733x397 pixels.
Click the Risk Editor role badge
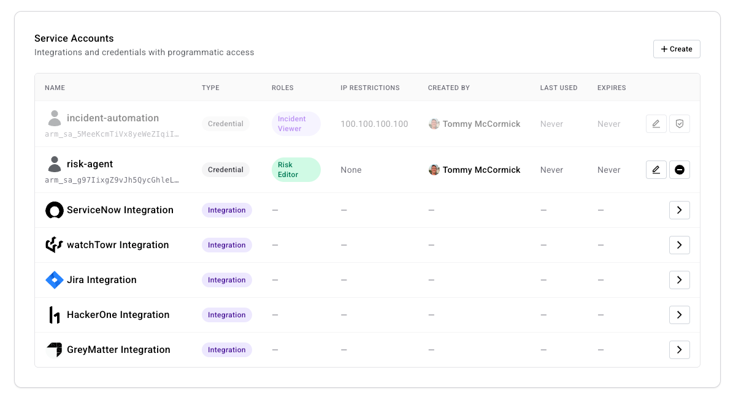pos(296,170)
